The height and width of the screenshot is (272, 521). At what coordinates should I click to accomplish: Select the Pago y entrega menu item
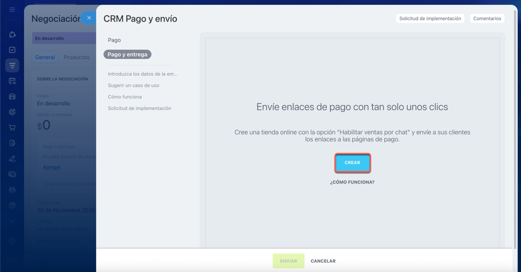[x=127, y=54]
